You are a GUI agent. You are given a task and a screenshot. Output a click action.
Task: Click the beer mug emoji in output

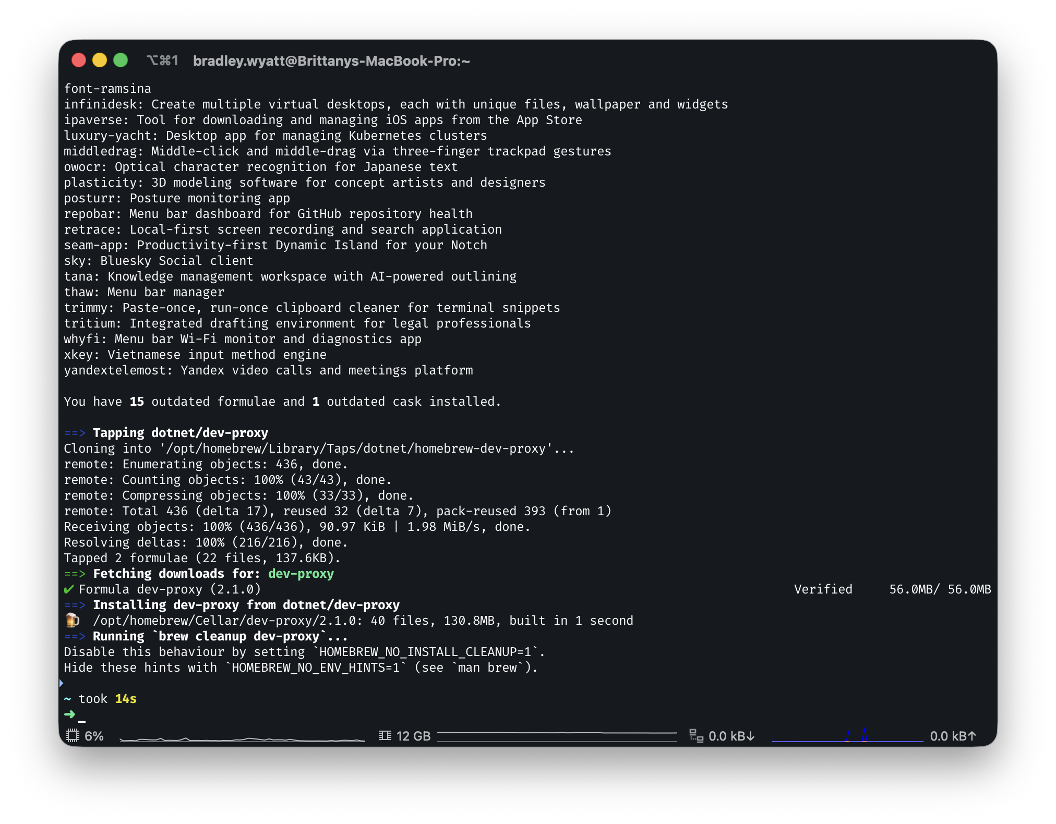point(72,620)
